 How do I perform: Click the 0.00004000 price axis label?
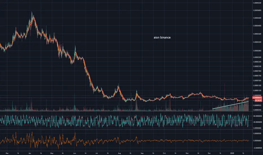tap(257, 26)
